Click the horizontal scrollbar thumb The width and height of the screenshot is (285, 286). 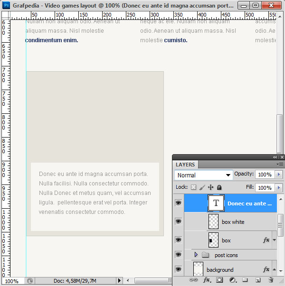click(x=153, y=280)
